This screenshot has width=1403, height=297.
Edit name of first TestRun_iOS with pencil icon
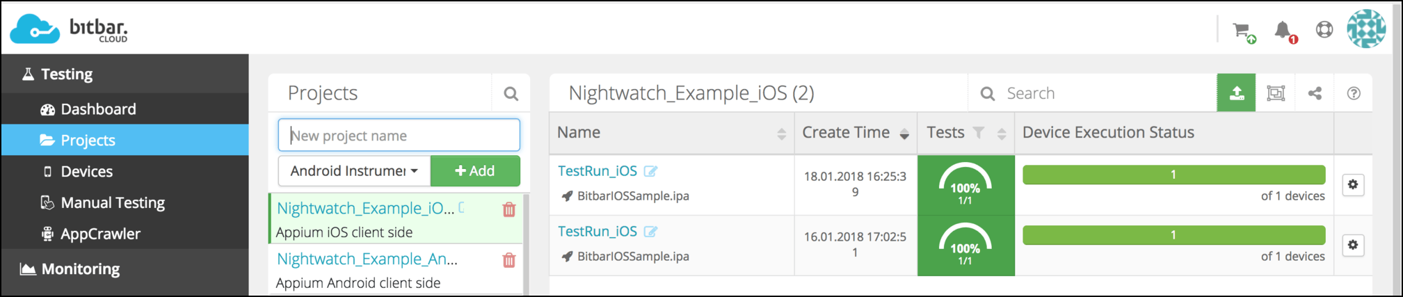pos(650,171)
